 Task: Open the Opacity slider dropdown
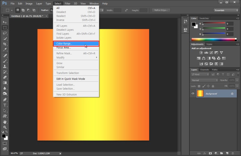[237, 80]
